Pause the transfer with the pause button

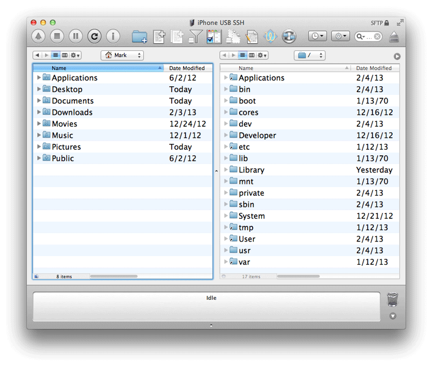(x=75, y=36)
